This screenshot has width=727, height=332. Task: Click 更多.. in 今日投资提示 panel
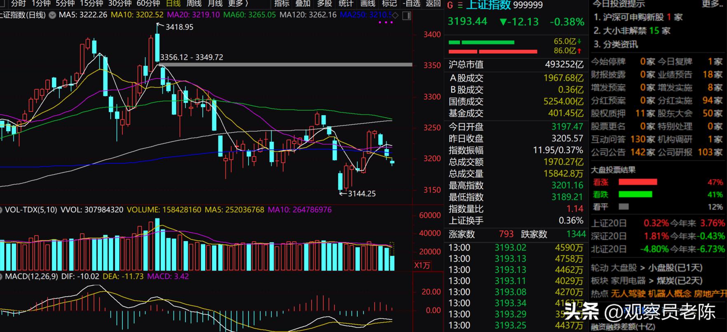pyautogui.click(x=712, y=4)
